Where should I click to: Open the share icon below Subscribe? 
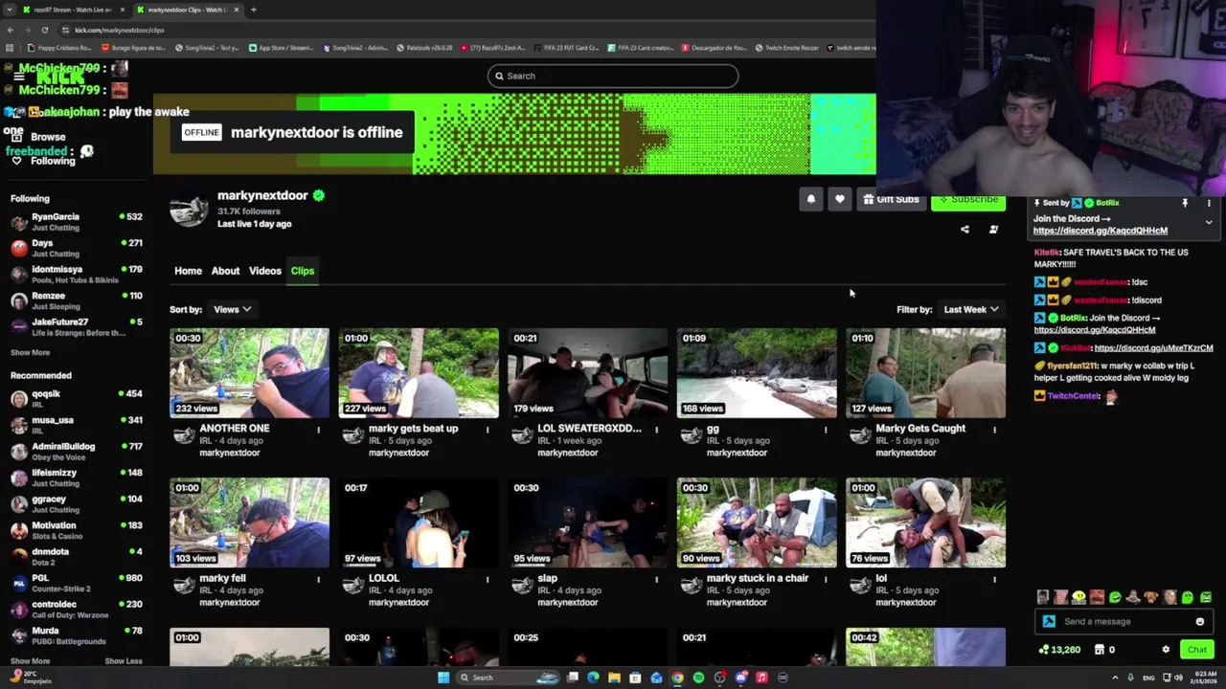coord(965,230)
